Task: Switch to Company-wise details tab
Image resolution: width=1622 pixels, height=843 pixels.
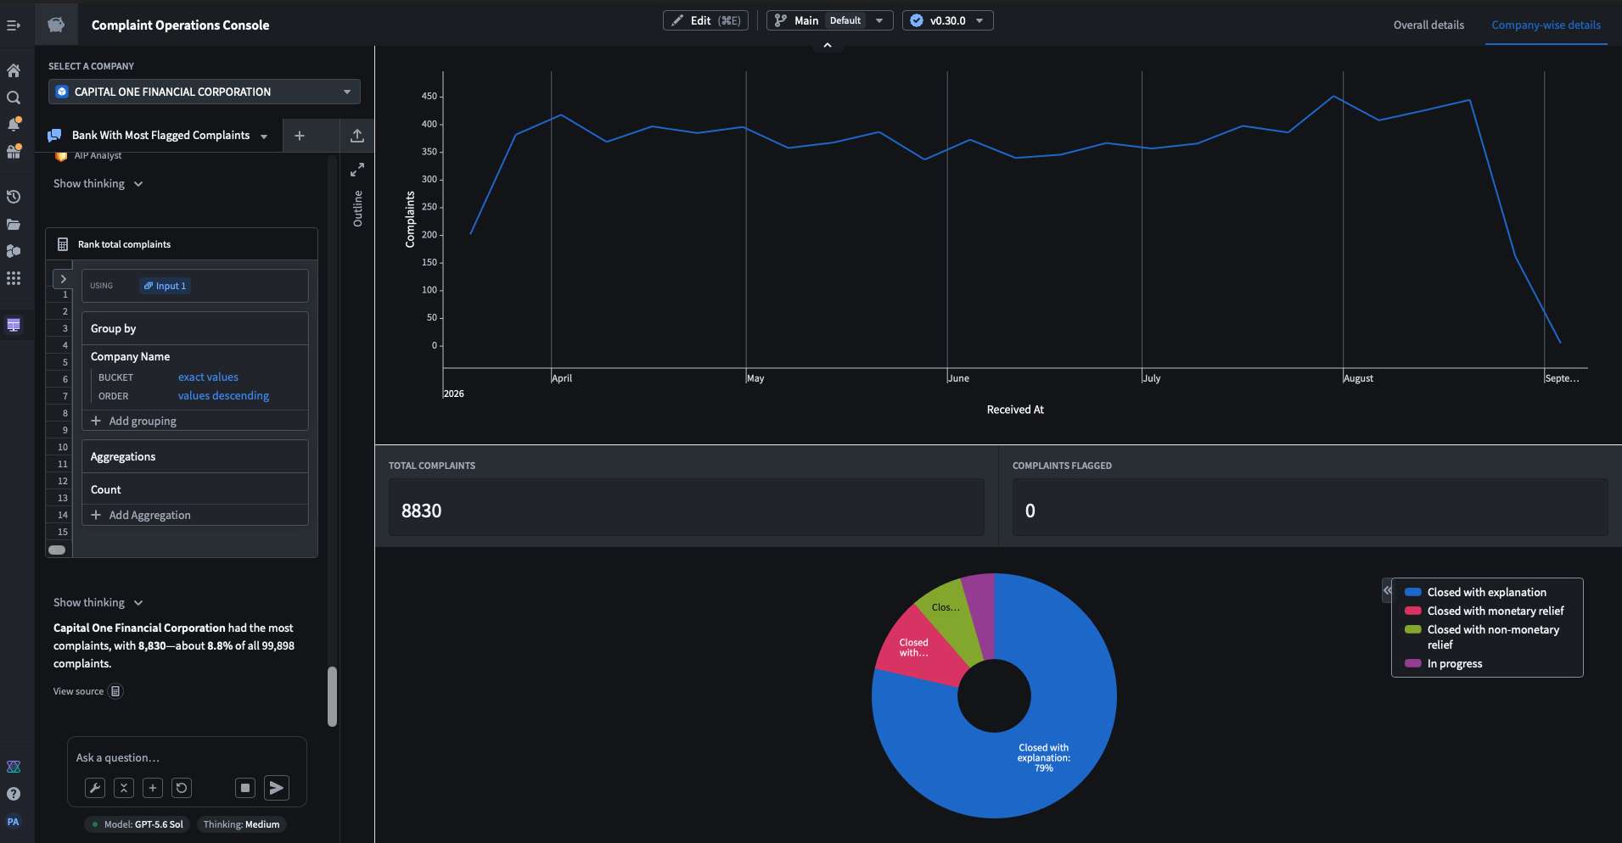Action: (1546, 25)
